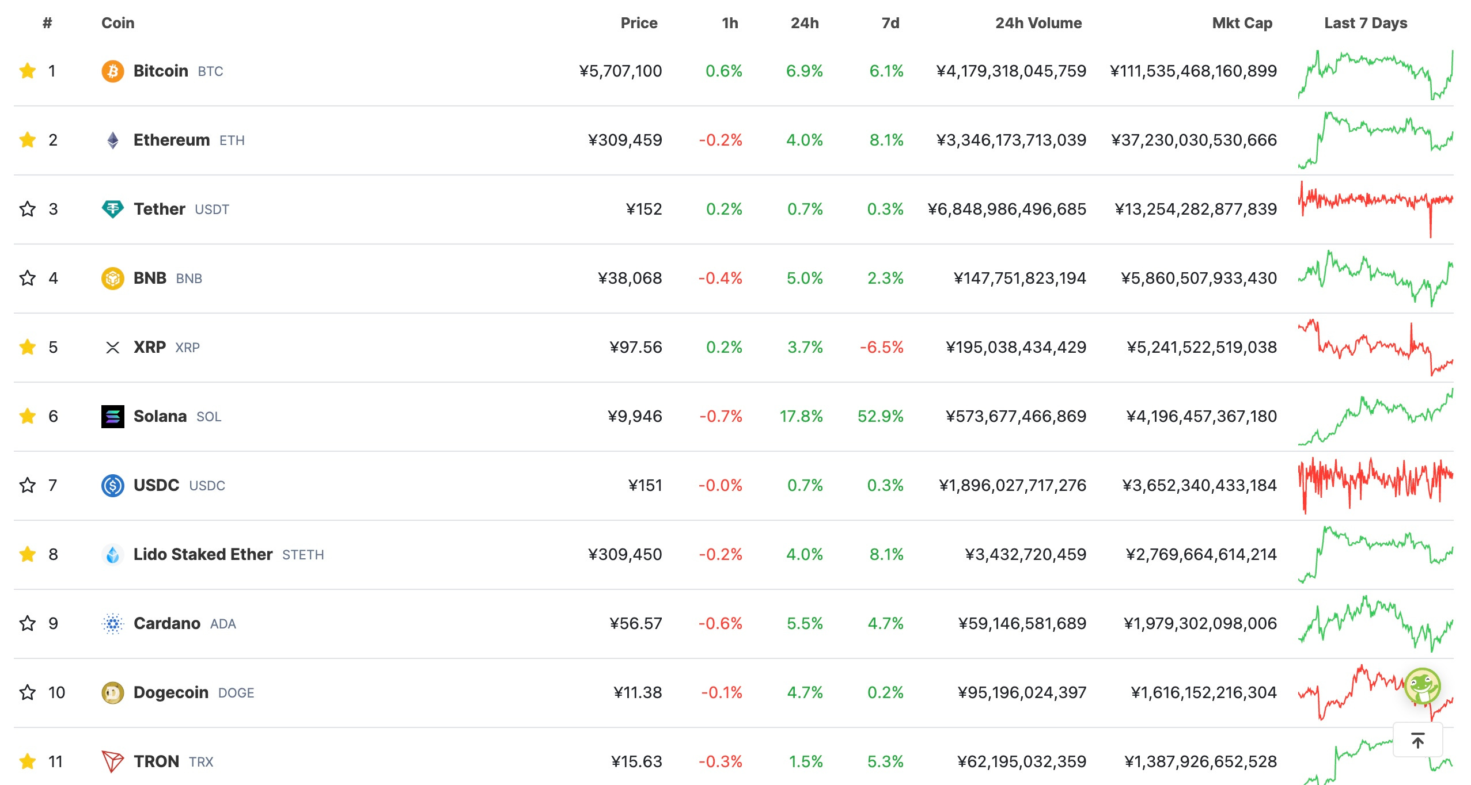Sort table by rank # column
Screen dimensions: 1471x785
[x=47, y=23]
